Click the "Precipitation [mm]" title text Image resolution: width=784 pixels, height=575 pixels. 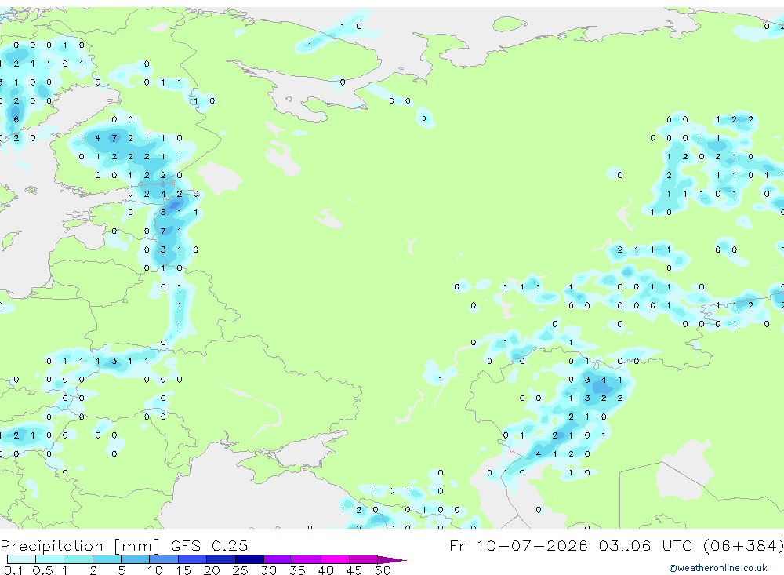(79, 545)
